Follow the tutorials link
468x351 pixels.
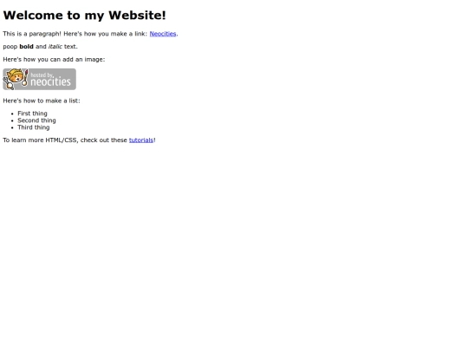141,140
